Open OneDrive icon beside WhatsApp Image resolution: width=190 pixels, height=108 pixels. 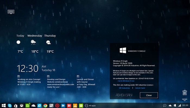33,106
